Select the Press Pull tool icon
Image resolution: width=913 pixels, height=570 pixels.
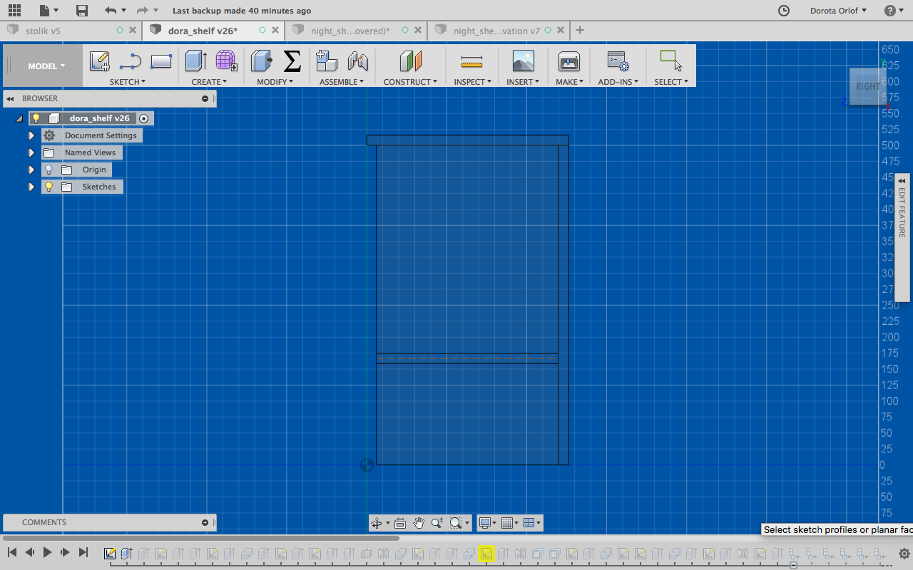[x=262, y=61]
